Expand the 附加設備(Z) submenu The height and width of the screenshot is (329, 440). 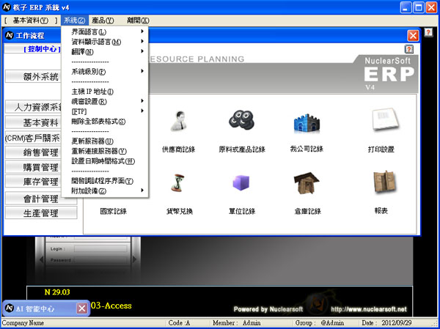[x=105, y=191]
